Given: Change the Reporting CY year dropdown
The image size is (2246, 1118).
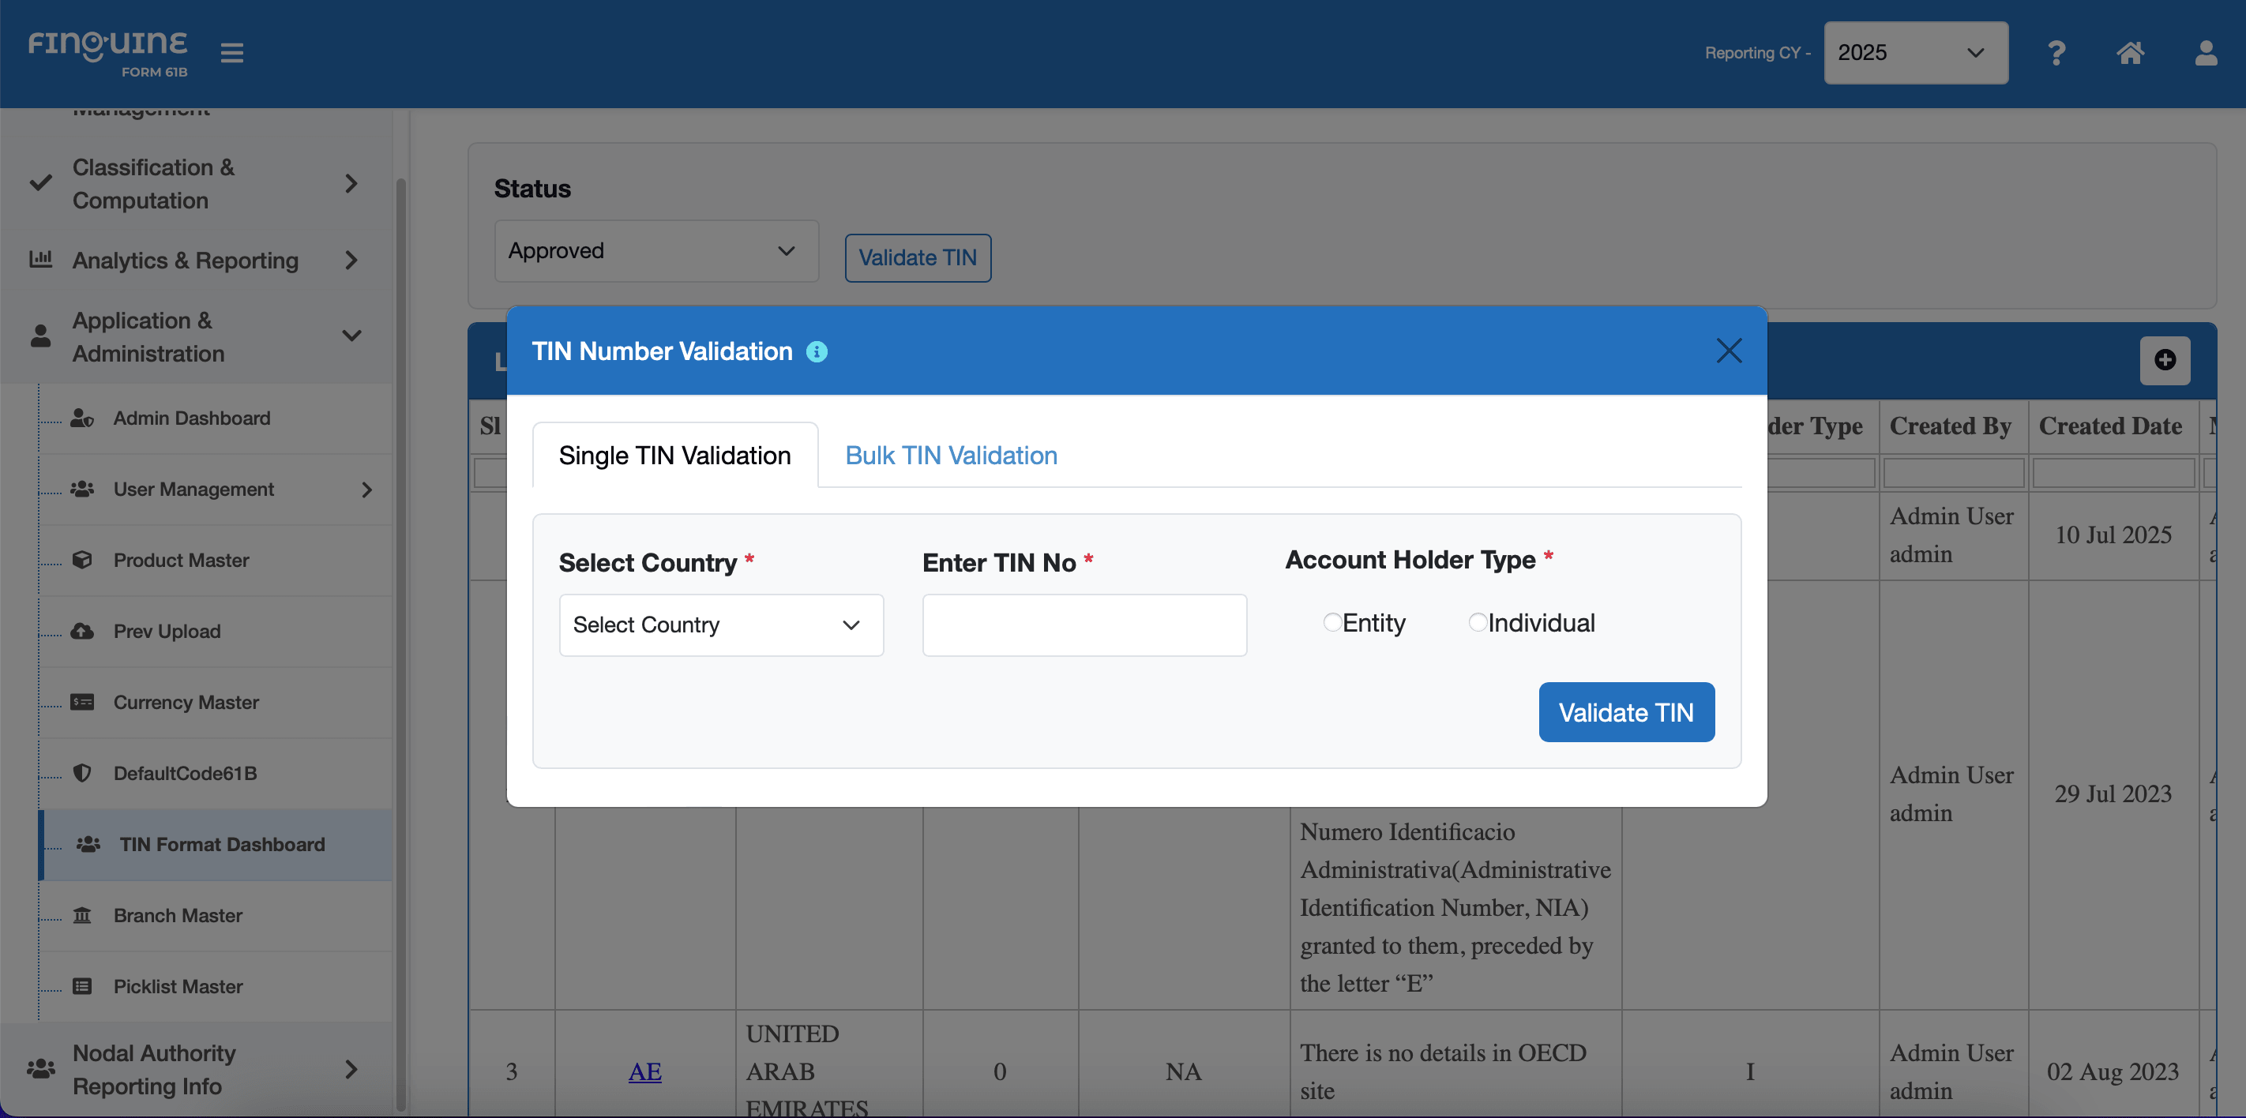Looking at the screenshot, I should coord(1916,52).
